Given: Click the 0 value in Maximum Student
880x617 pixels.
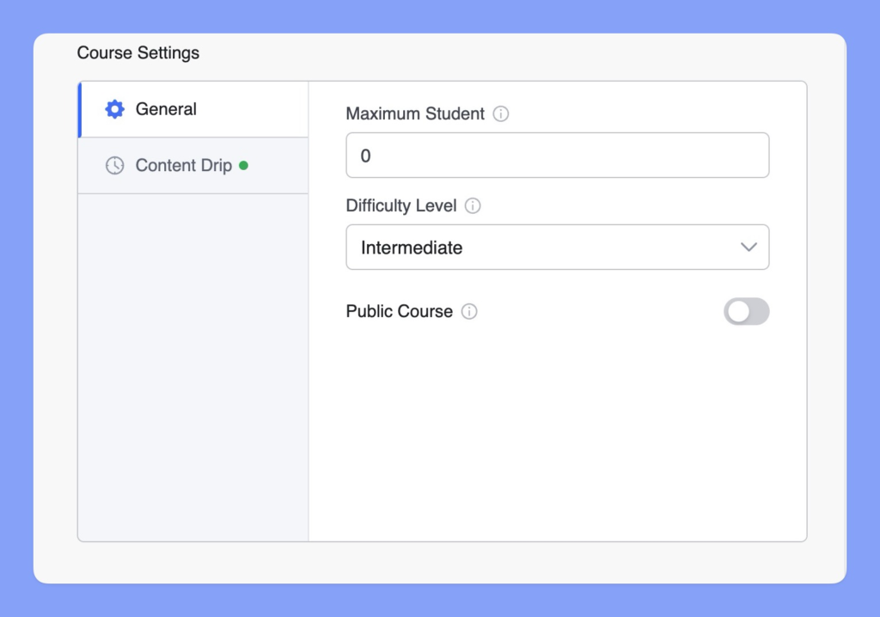Looking at the screenshot, I should coord(366,156).
